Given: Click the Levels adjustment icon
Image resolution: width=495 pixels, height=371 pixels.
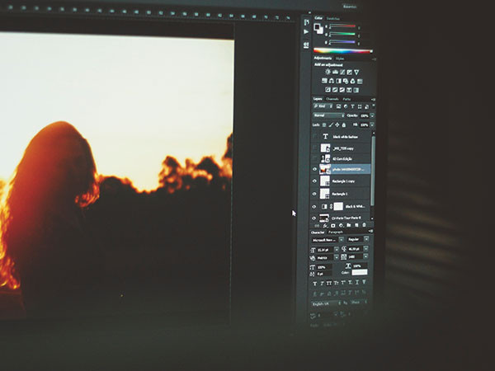Looking at the screenshot, I should 335,73.
